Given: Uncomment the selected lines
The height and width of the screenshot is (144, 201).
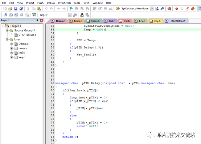Looking at the screenshot, I should pos(111,9).
